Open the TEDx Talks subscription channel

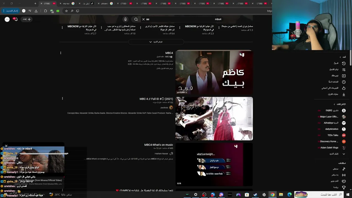pyautogui.click(x=332, y=135)
